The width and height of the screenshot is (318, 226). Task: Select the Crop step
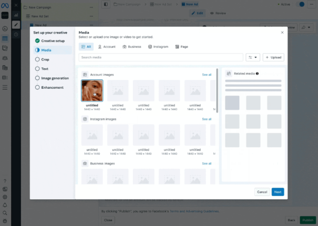45,59
